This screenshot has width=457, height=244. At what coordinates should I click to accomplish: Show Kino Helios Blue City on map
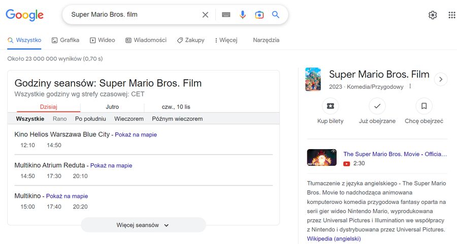(136, 134)
